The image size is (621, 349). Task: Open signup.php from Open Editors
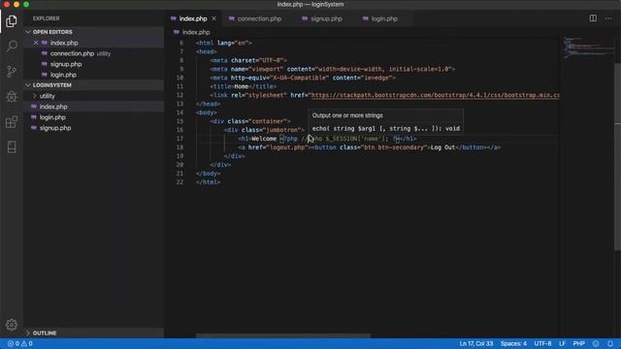(x=66, y=64)
